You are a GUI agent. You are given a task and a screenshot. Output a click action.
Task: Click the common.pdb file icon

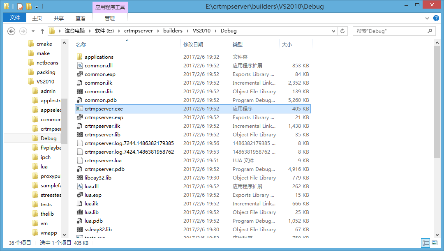[80, 100]
